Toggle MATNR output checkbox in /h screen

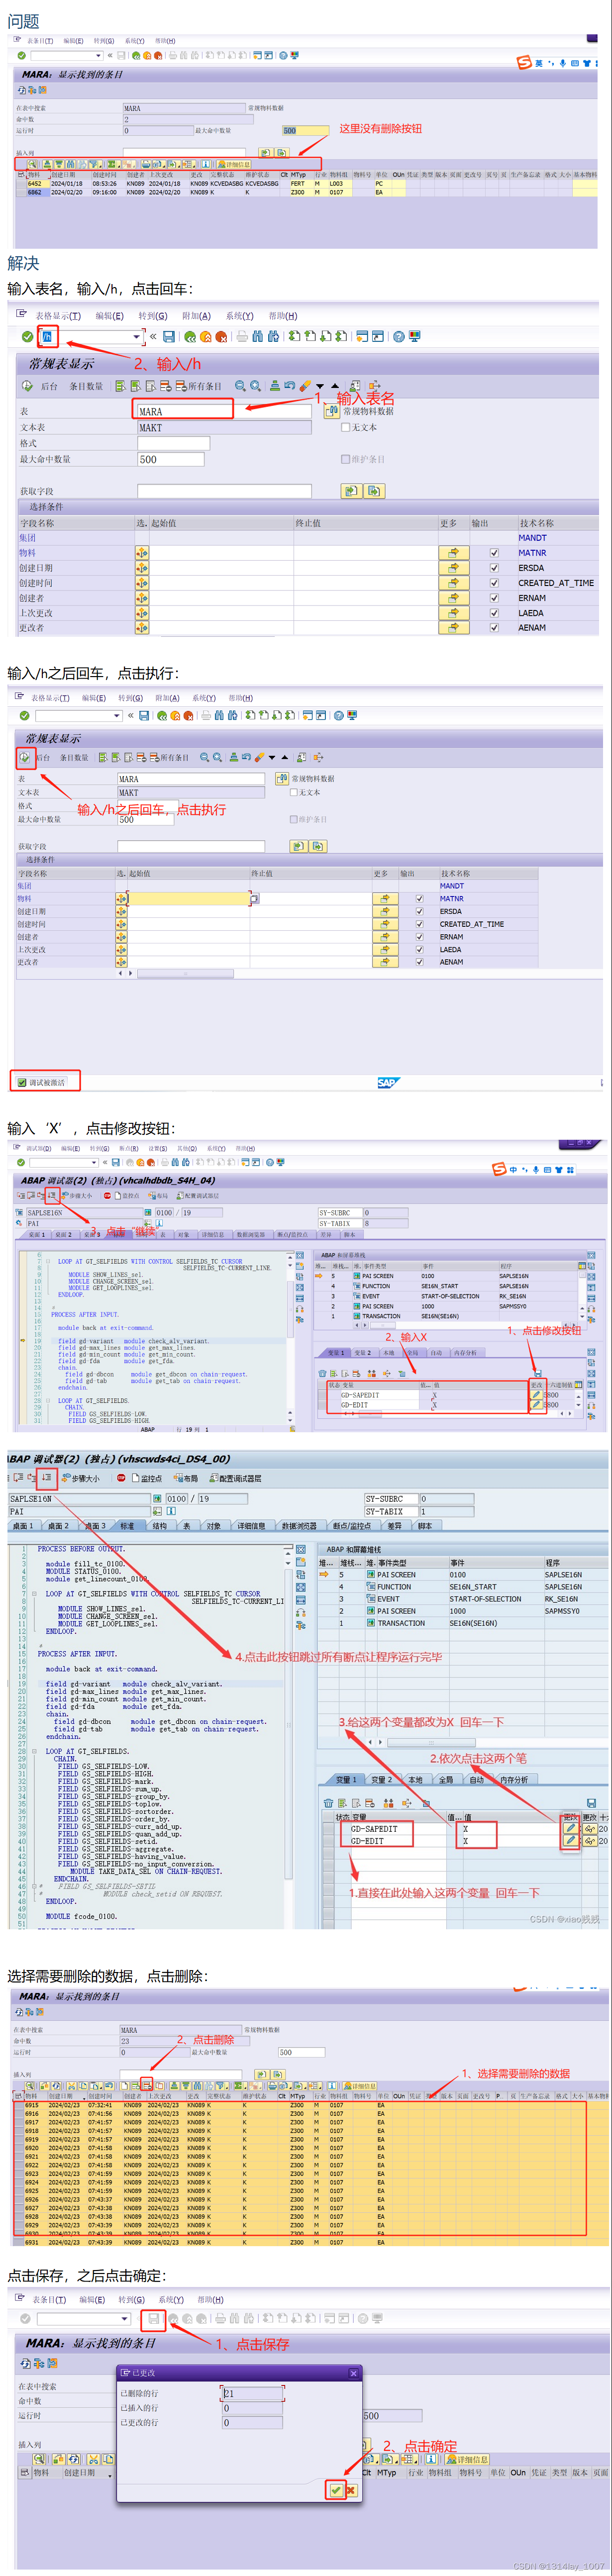point(494,553)
